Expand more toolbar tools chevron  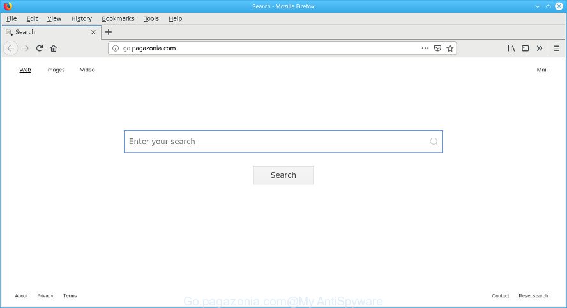coord(540,48)
